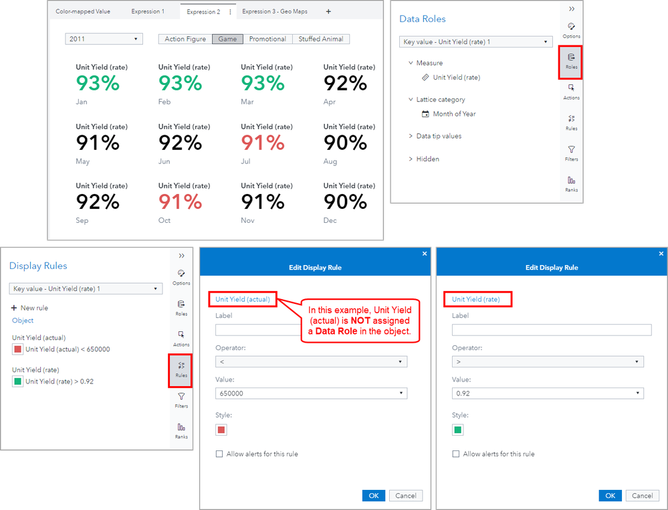This screenshot has height=510, width=668.
Task: Click OK in the Unit Yield (actual) dialog
Action: (x=374, y=495)
